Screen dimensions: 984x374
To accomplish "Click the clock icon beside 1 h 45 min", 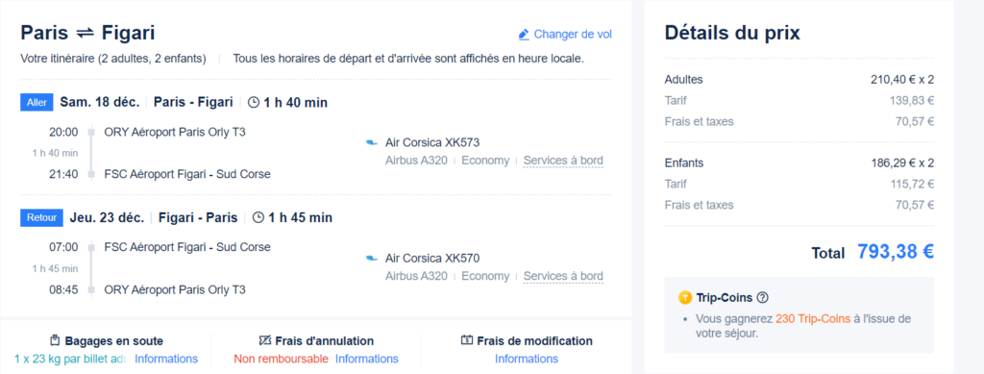I will pos(258,217).
